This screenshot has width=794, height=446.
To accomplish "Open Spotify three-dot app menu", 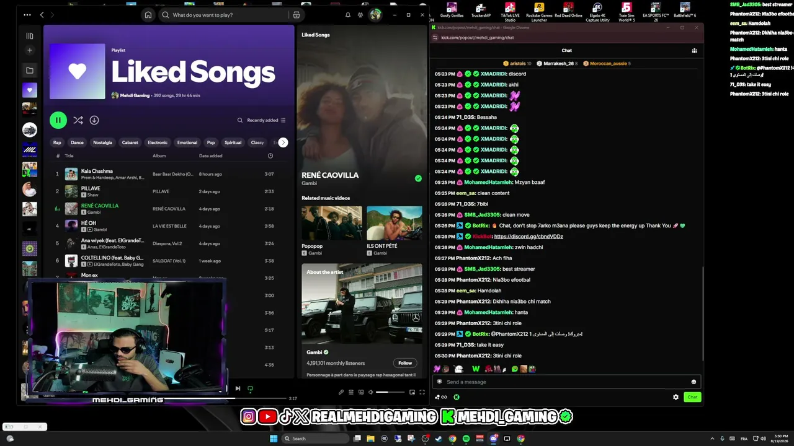I will 27,15.
